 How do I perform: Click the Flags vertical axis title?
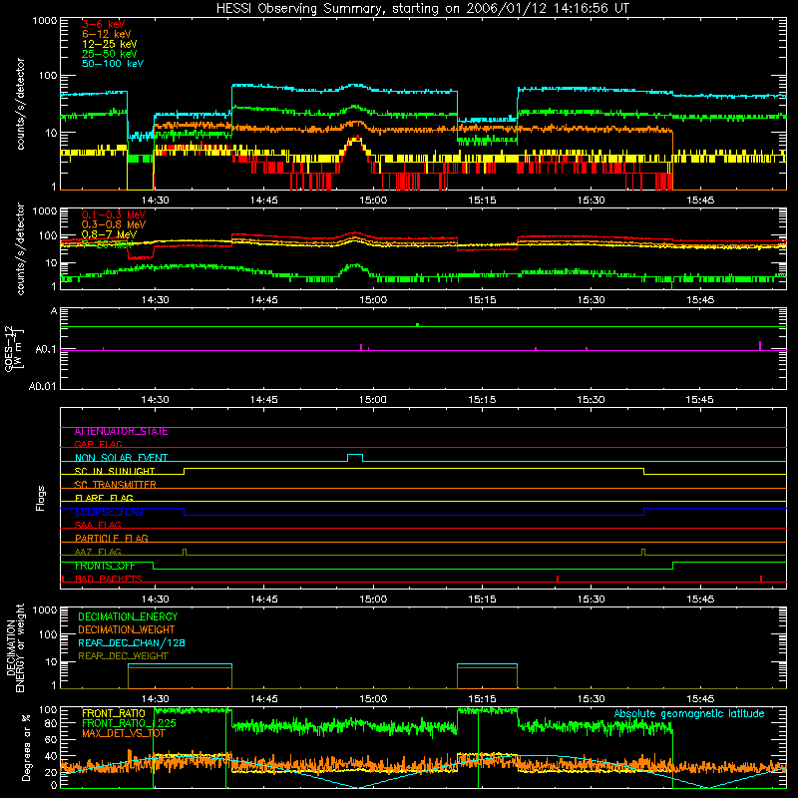point(41,498)
